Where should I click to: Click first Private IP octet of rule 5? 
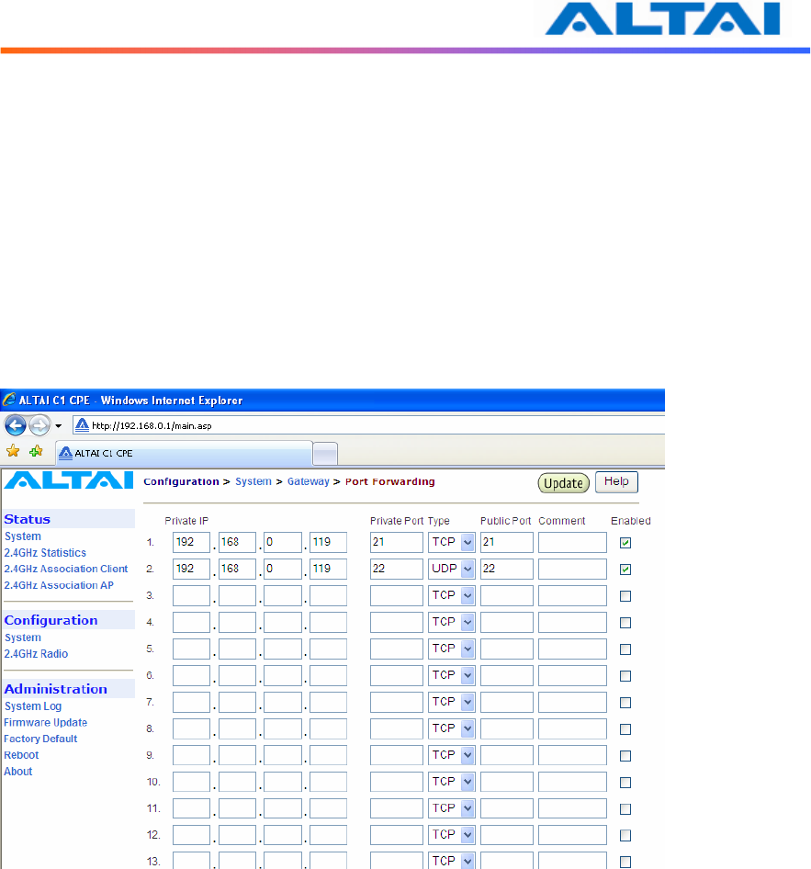click(x=191, y=649)
